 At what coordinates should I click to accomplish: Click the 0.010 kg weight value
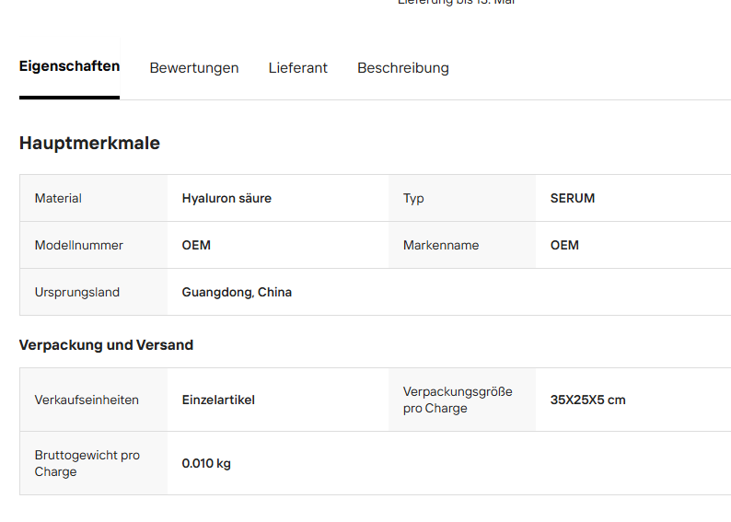[x=206, y=464]
